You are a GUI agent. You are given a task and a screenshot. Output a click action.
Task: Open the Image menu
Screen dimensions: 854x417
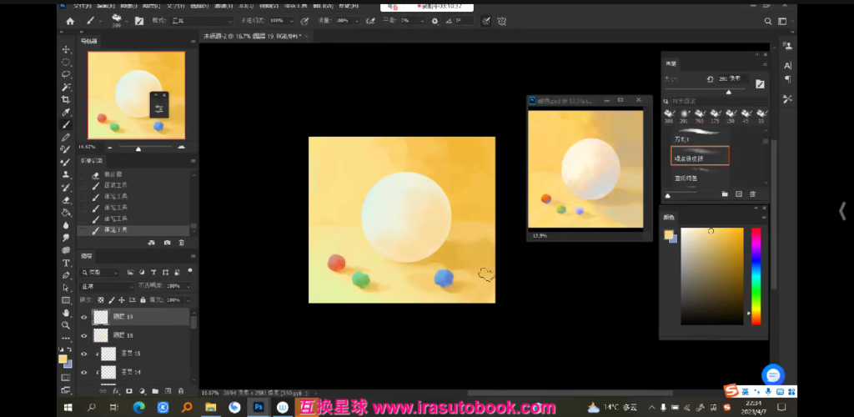click(x=128, y=6)
